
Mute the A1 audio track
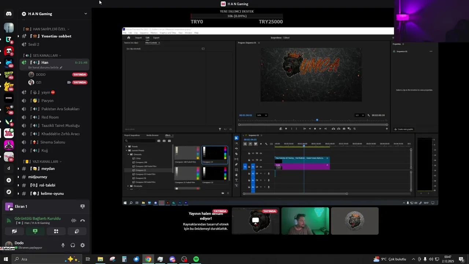point(261,173)
